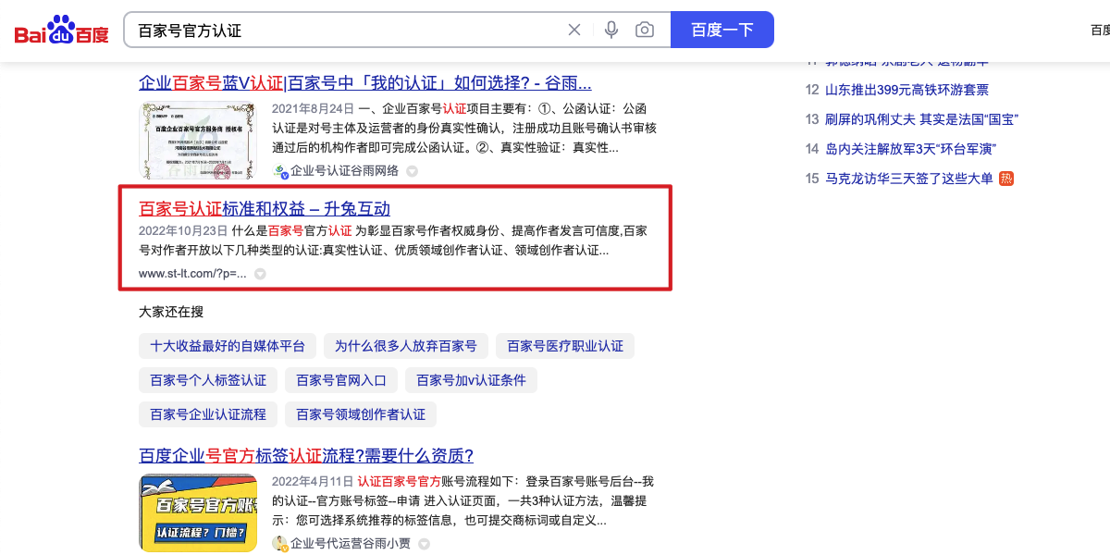The width and height of the screenshot is (1110, 555).
Task: Select suggestion 百家号加v认证条件
Action: [471, 380]
